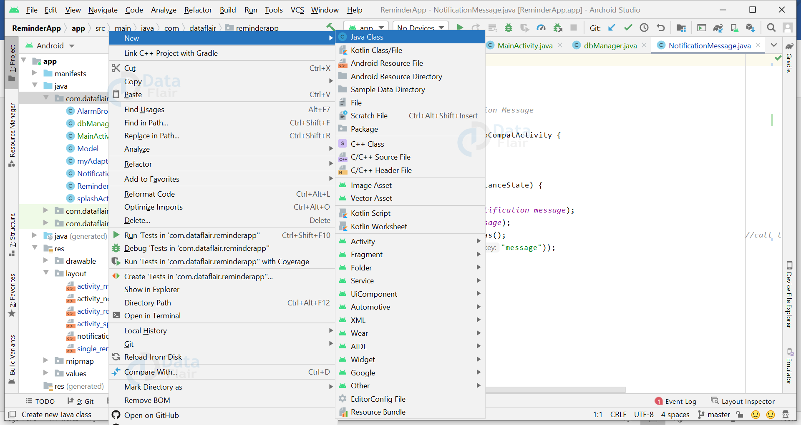Image resolution: width=801 pixels, height=425 pixels.
Task: Open the Build menu in menu bar
Action: tap(228, 10)
